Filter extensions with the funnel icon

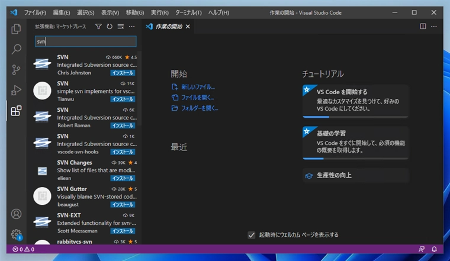(x=98, y=27)
